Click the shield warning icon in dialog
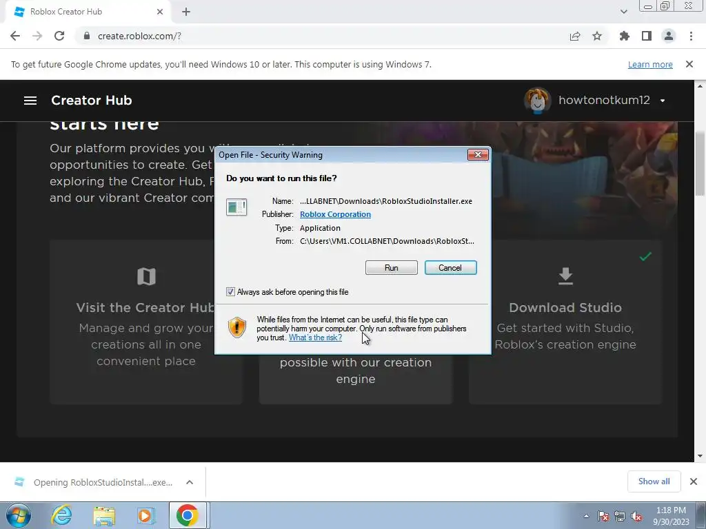The image size is (706, 529). (237, 327)
